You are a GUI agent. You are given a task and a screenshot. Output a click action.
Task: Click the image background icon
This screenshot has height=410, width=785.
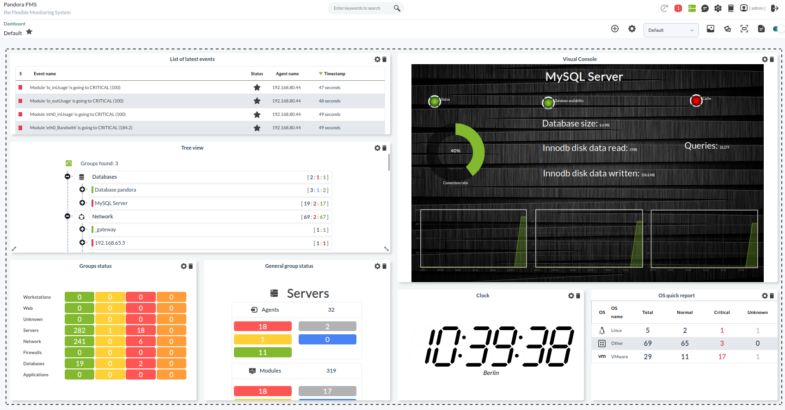[x=711, y=29]
